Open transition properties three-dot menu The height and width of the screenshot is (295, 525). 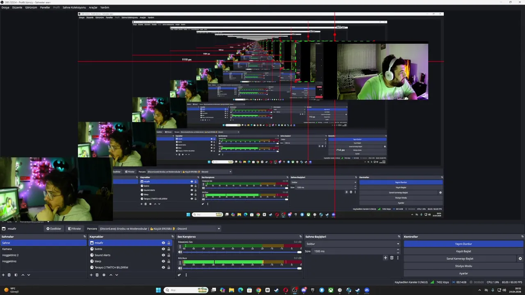(x=397, y=258)
